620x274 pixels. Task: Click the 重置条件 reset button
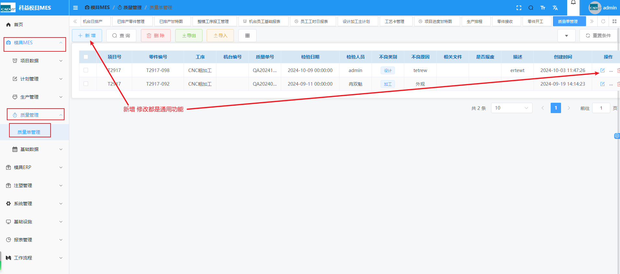[598, 36]
